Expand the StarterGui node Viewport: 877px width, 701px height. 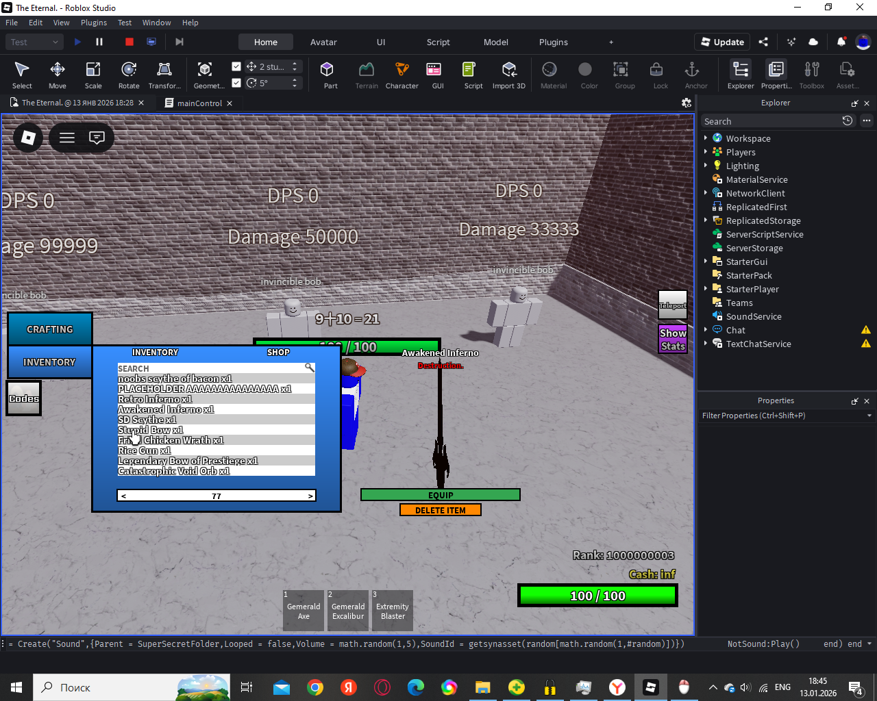[706, 261]
